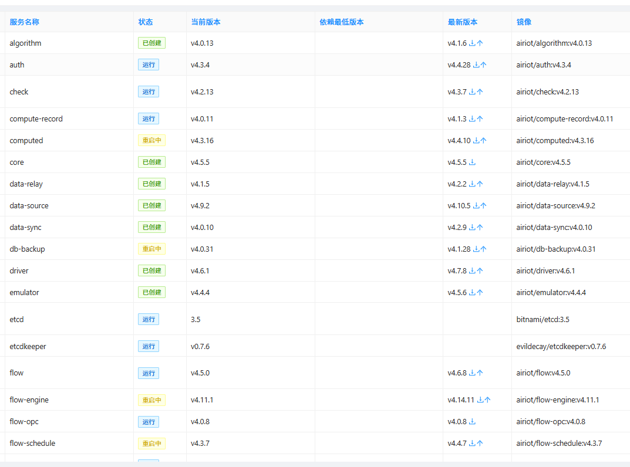
Task: Click upgrade arrow for data-source v4.10.5
Action: click(483, 205)
